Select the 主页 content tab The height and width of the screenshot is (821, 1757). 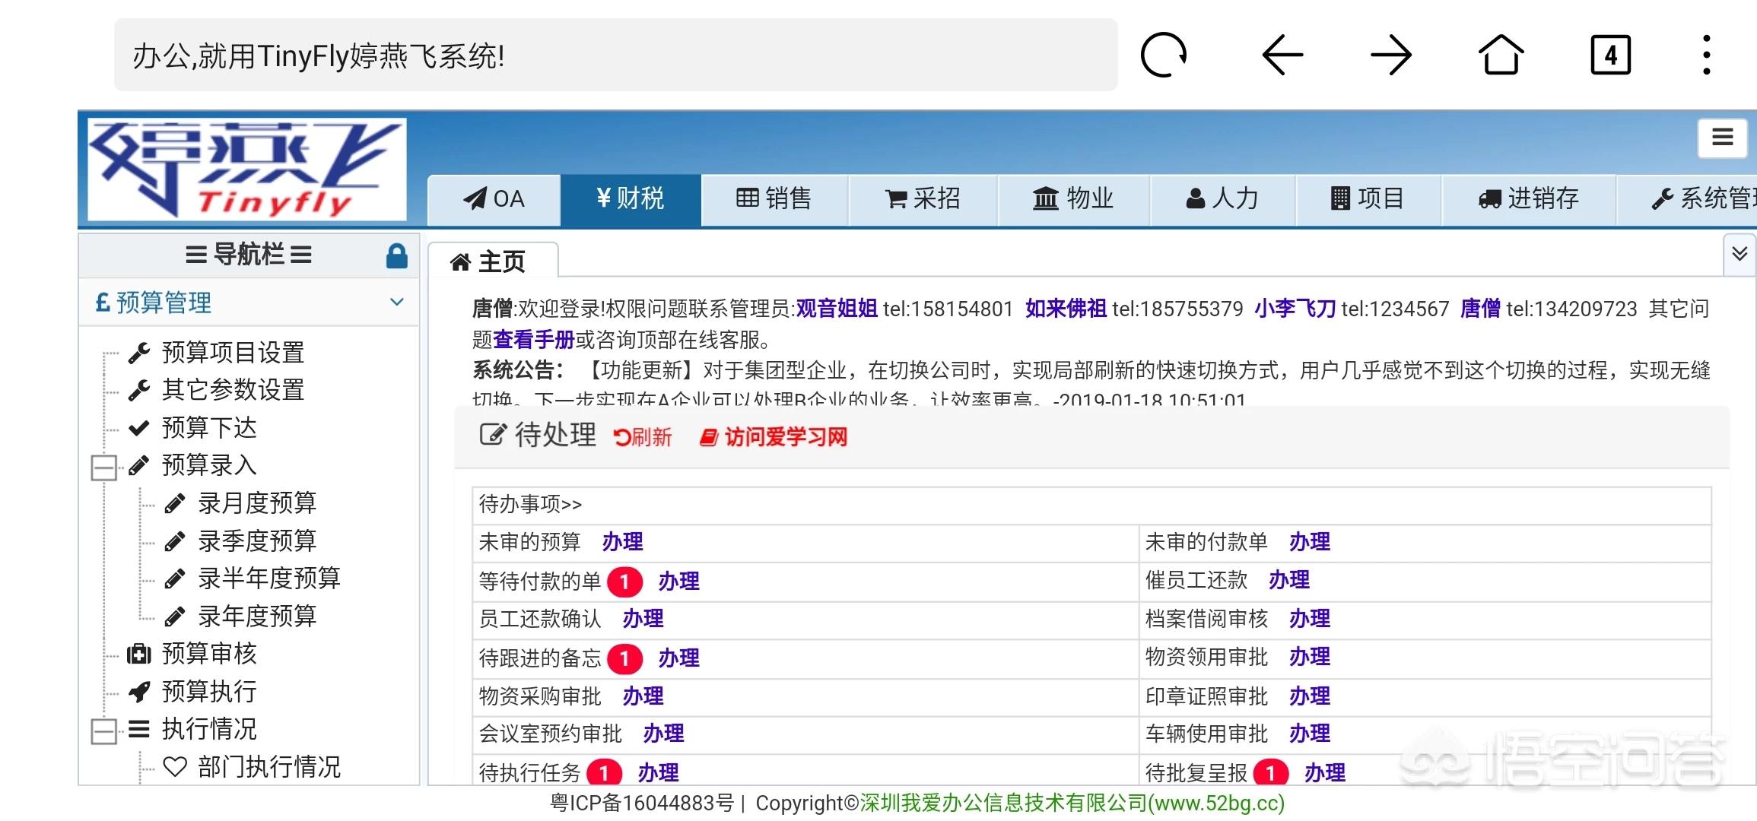tap(493, 262)
